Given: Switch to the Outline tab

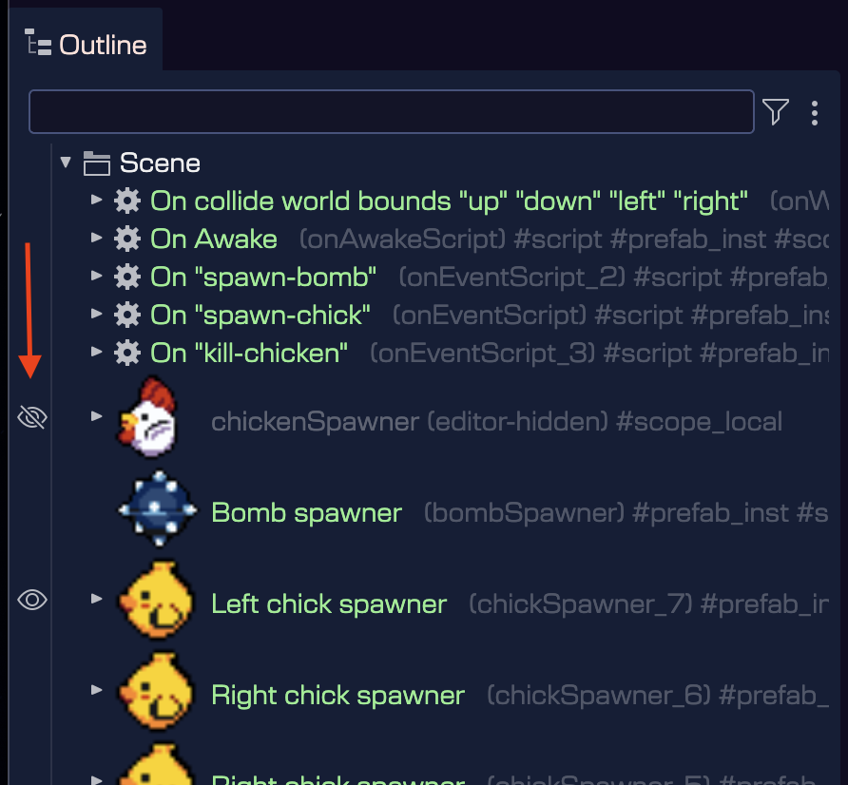Looking at the screenshot, I should [x=87, y=45].
